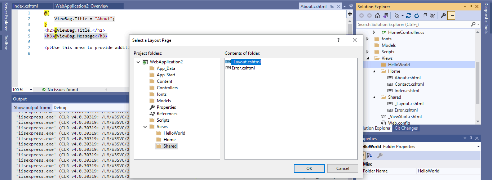Close the About.cshtml tab
This screenshot has height=180, width=492.
click(338, 6)
